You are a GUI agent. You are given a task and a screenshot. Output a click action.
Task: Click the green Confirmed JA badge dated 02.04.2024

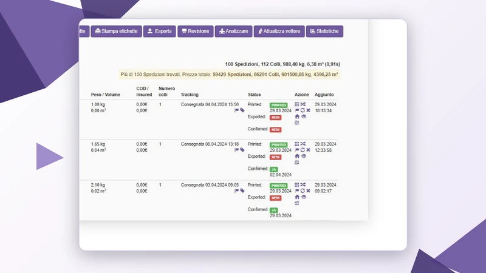click(x=274, y=169)
